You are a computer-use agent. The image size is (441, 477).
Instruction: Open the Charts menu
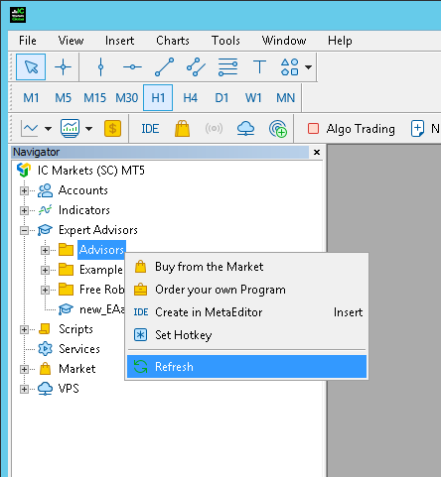(173, 41)
